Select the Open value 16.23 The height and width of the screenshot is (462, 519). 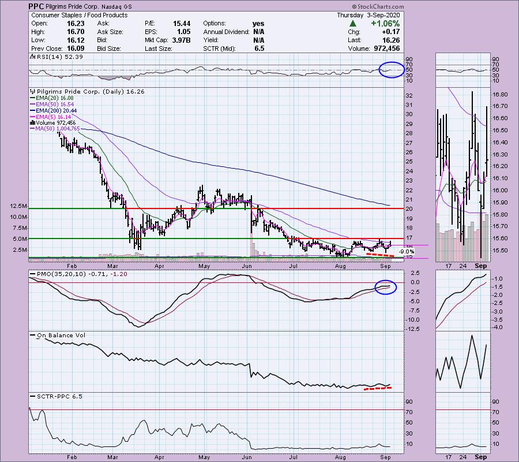click(76, 24)
